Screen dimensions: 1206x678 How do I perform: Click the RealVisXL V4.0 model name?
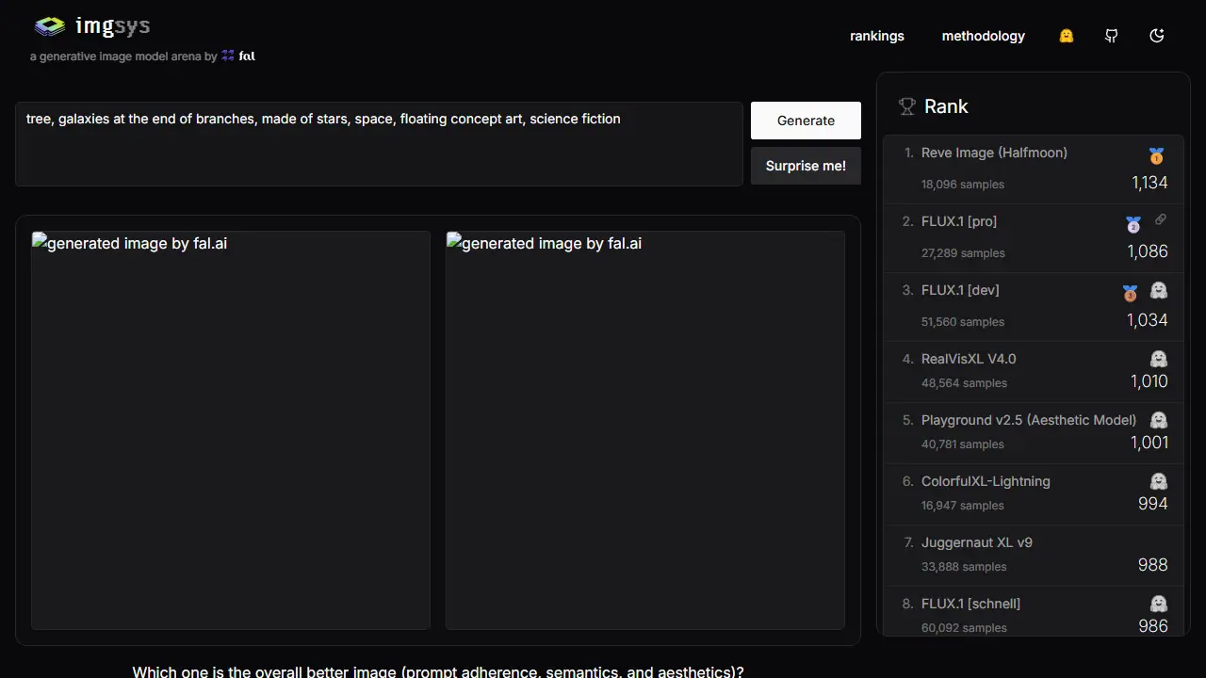tap(969, 359)
